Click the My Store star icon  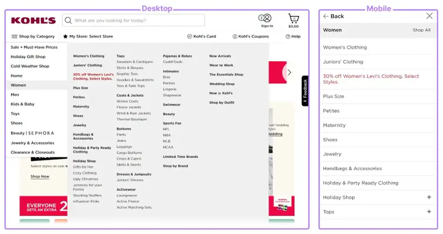coord(65,37)
